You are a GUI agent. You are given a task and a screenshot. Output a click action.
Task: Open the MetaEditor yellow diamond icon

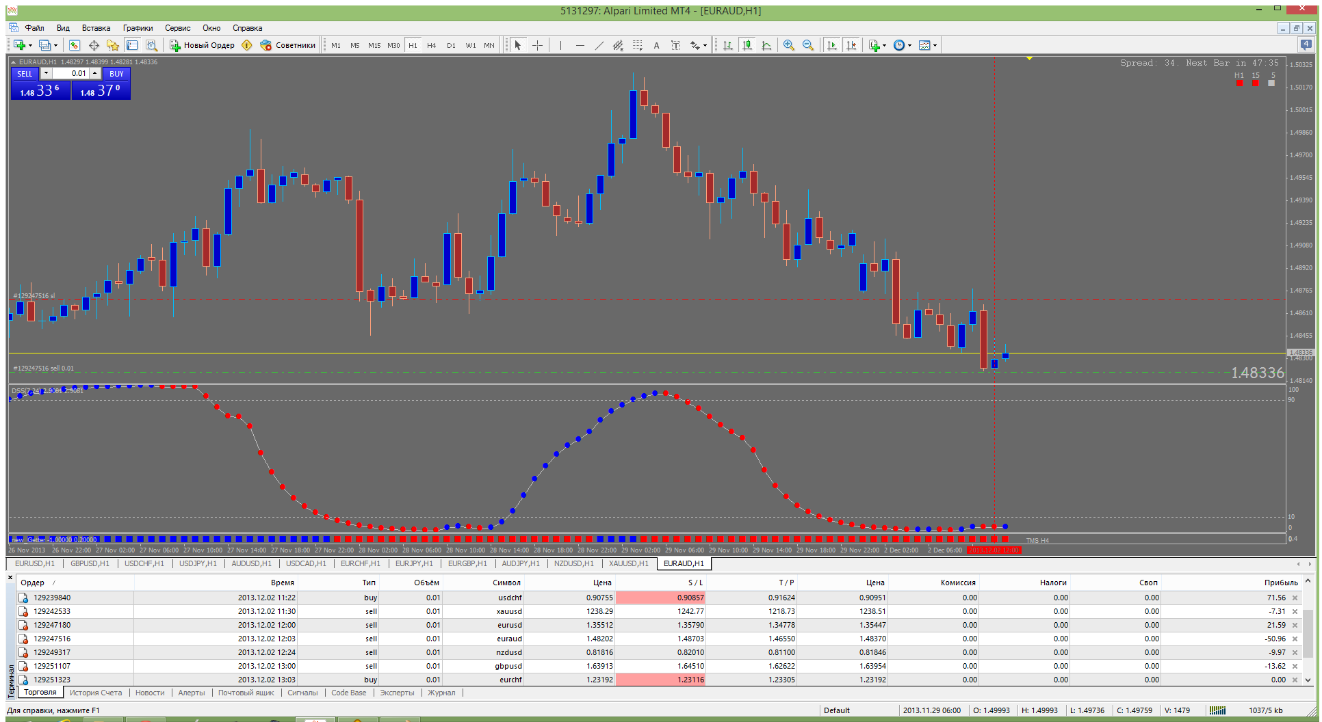click(x=247, y=45)
